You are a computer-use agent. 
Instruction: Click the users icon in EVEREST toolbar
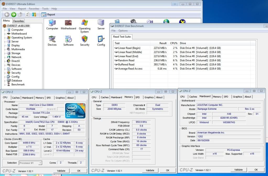tap(34, 14)
